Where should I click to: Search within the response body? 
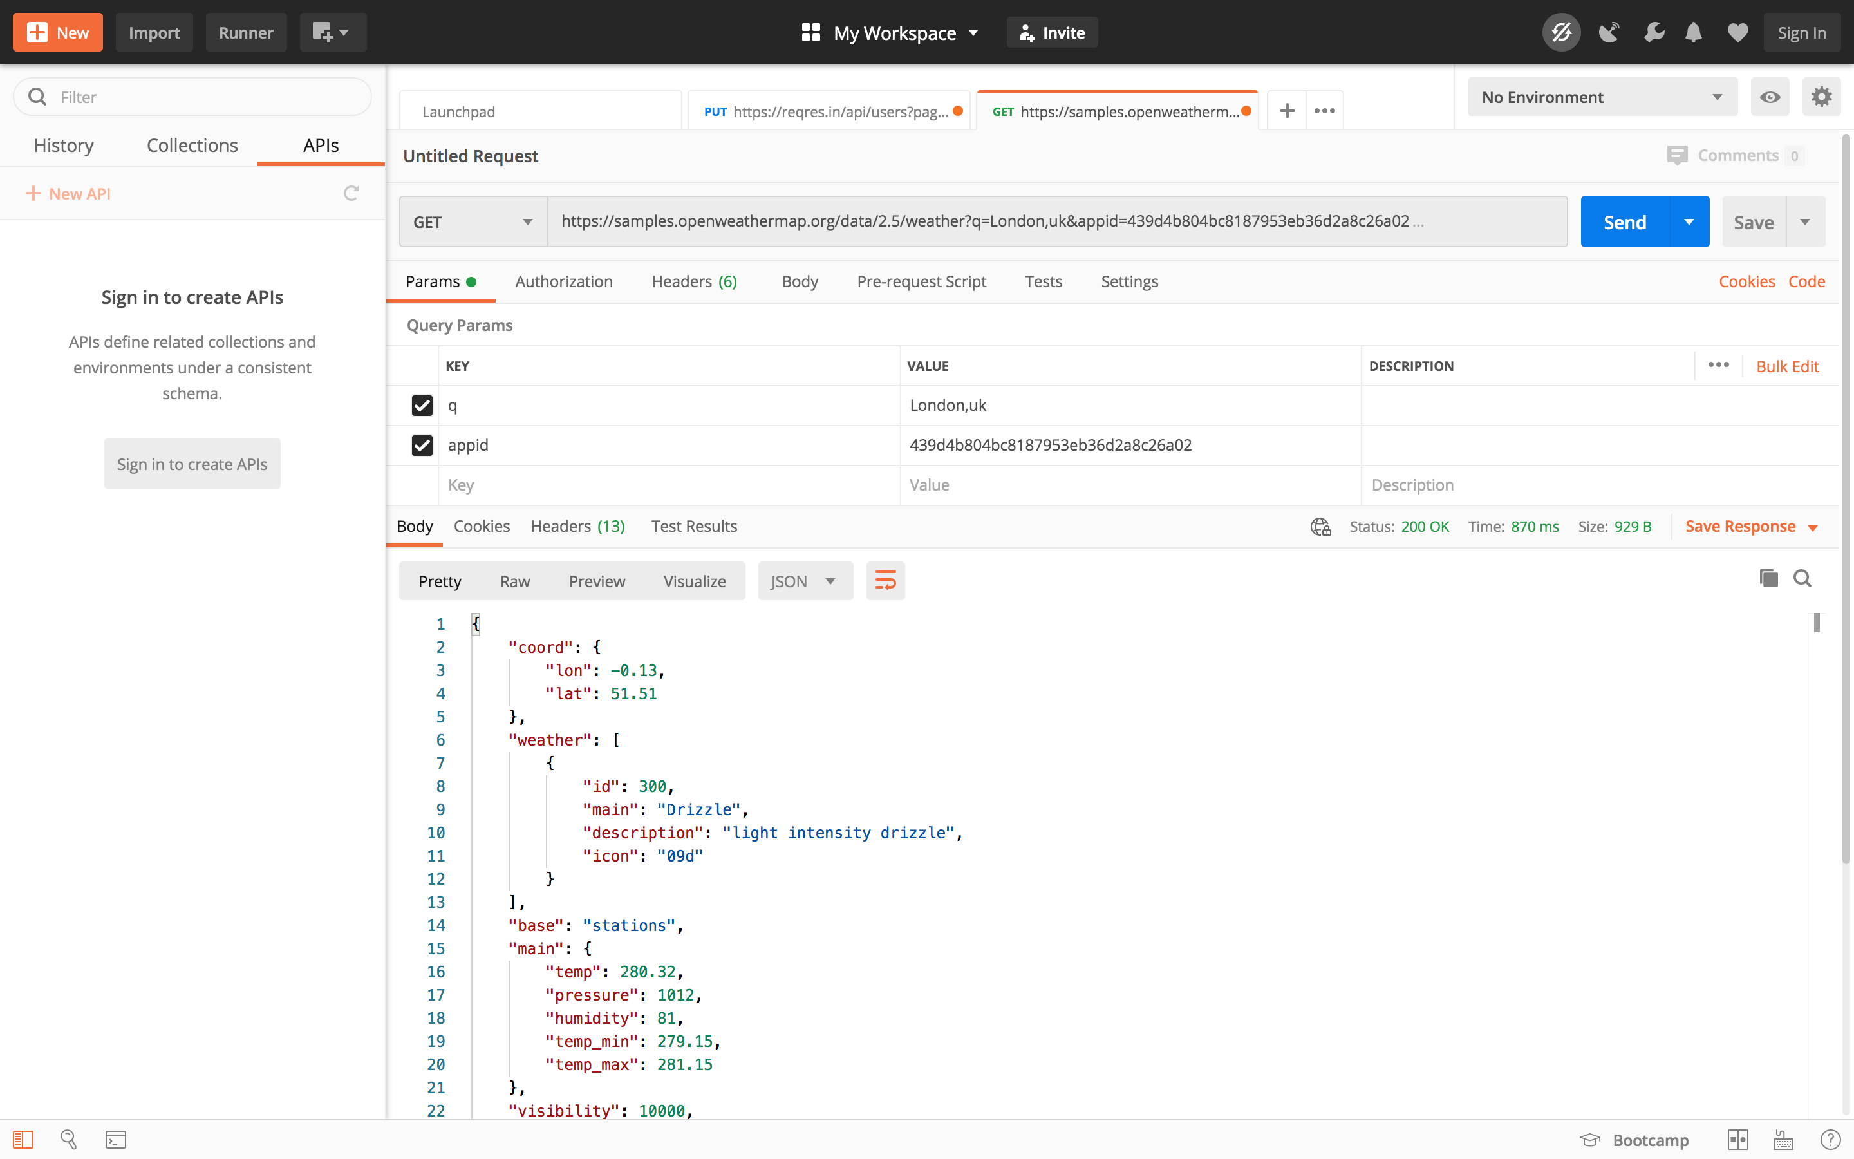[x=1803, y=578]
